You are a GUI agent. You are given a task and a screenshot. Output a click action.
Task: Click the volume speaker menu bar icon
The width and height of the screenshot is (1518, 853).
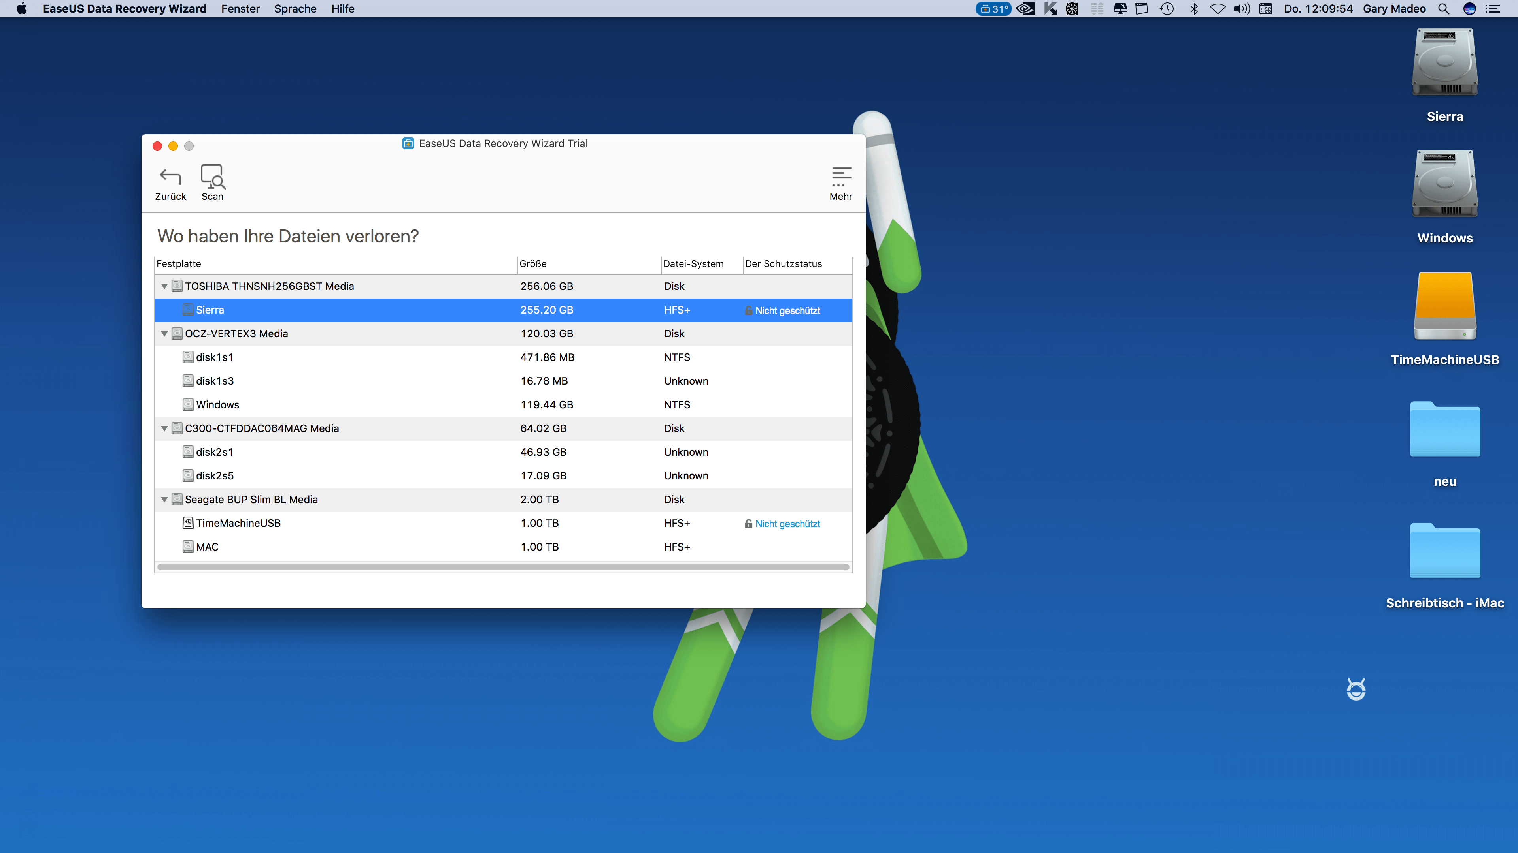pyautogui.click(x=1242, y=9)
